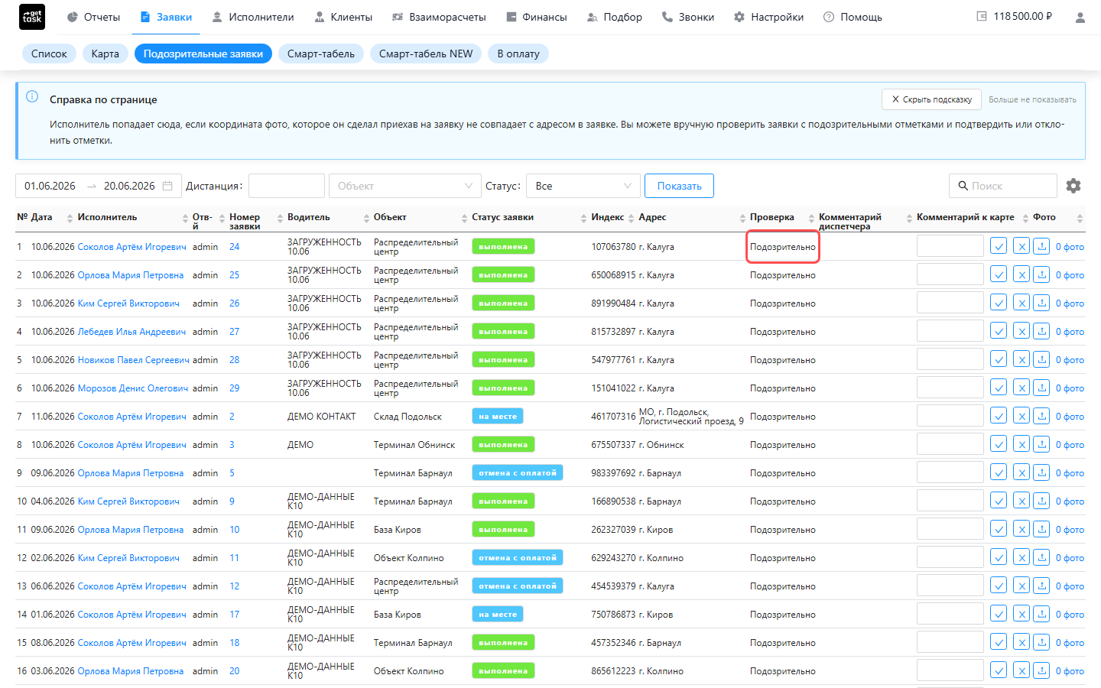Open the user profile icon in the header
This screenshot has width=1101, height=688.
click(1080, 17)
